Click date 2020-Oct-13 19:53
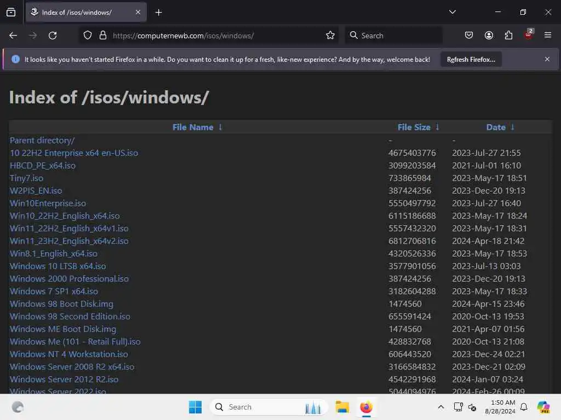The image size is (561, 420). tap(488, 317)
